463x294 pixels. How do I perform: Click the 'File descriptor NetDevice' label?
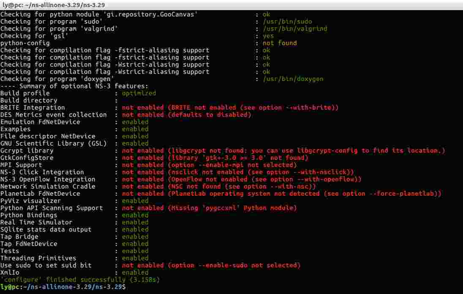click(x=48, y=136)
